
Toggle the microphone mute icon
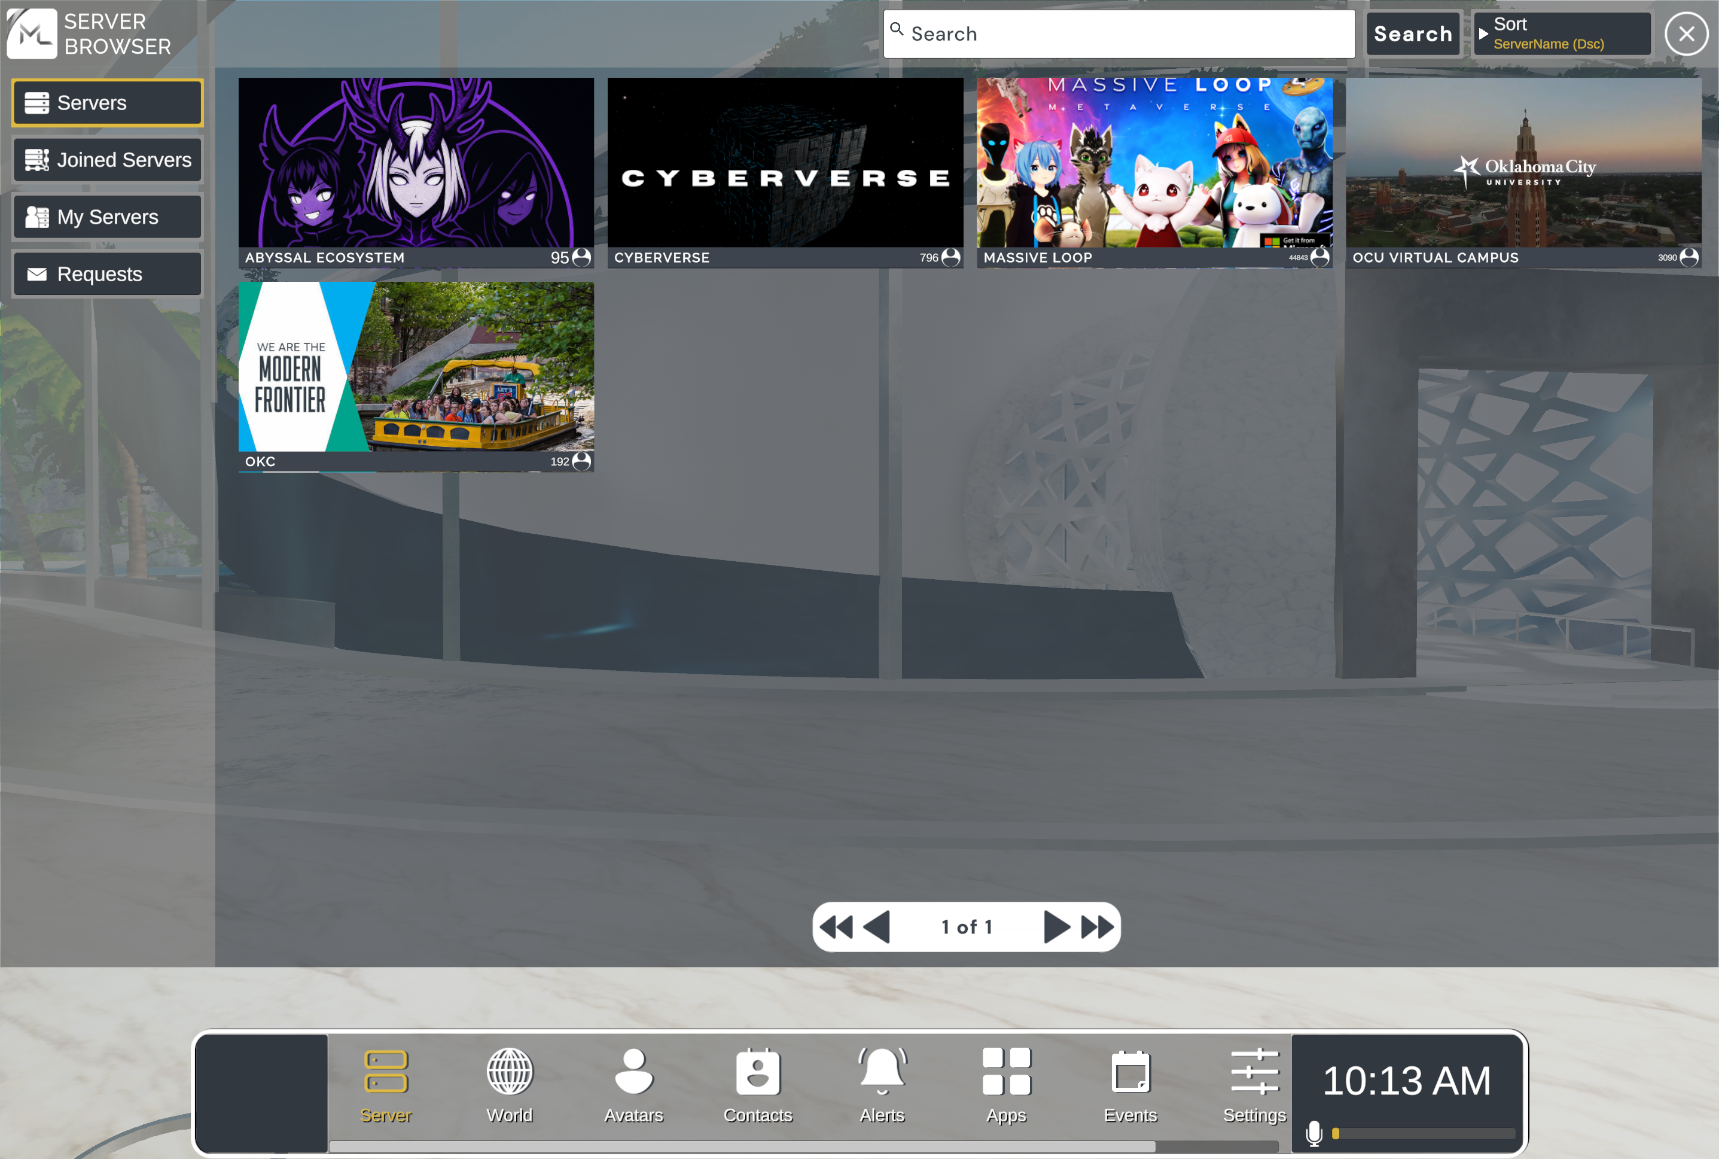click(1313, 1133)
